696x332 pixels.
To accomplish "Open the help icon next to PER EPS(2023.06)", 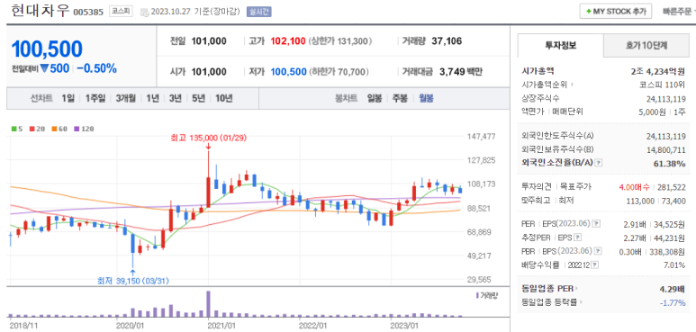I will [x=597, y=224].
